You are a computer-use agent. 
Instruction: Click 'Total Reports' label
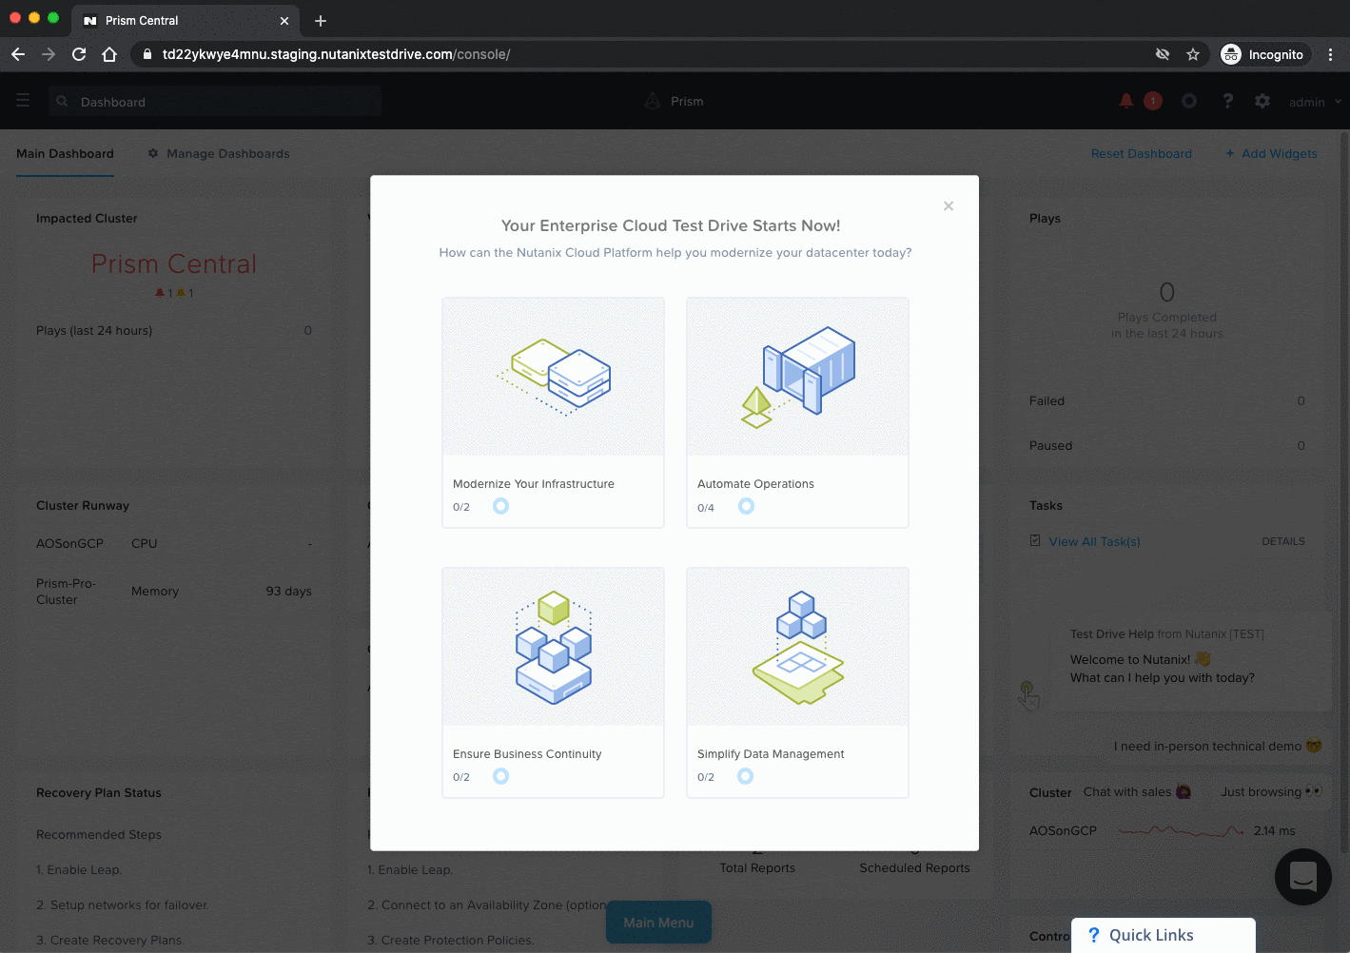(x=757, y=868)
